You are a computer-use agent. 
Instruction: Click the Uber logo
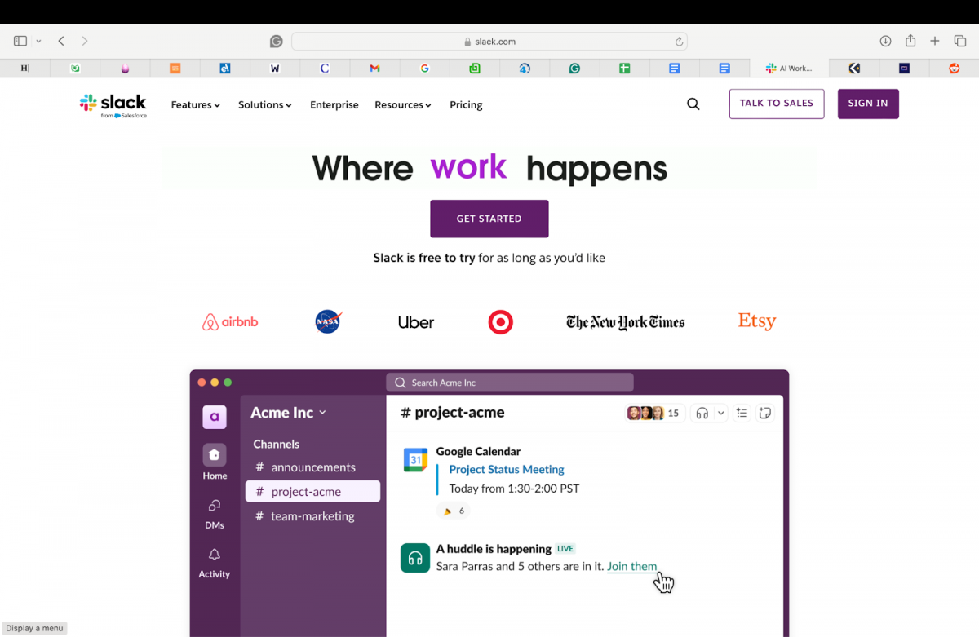(x=416, y=323)
